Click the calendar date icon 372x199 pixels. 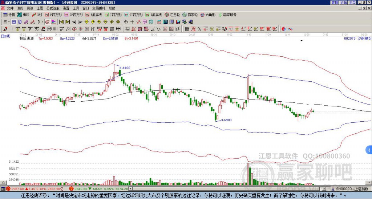click(159, 22)
